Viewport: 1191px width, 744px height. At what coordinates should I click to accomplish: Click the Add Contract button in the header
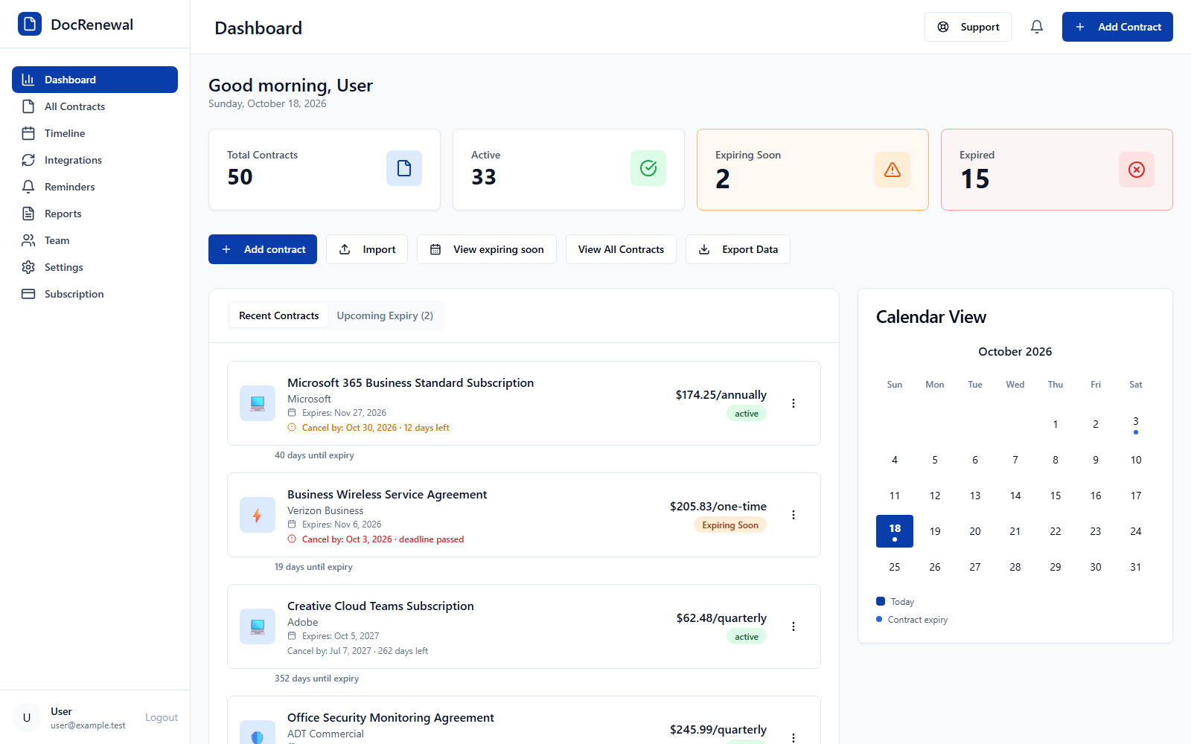[1117, 27]
